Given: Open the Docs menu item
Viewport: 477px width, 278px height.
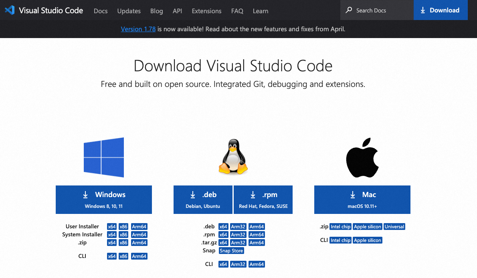Looking at the screenshot, I should pyautogui.click(x=101, y=11).
